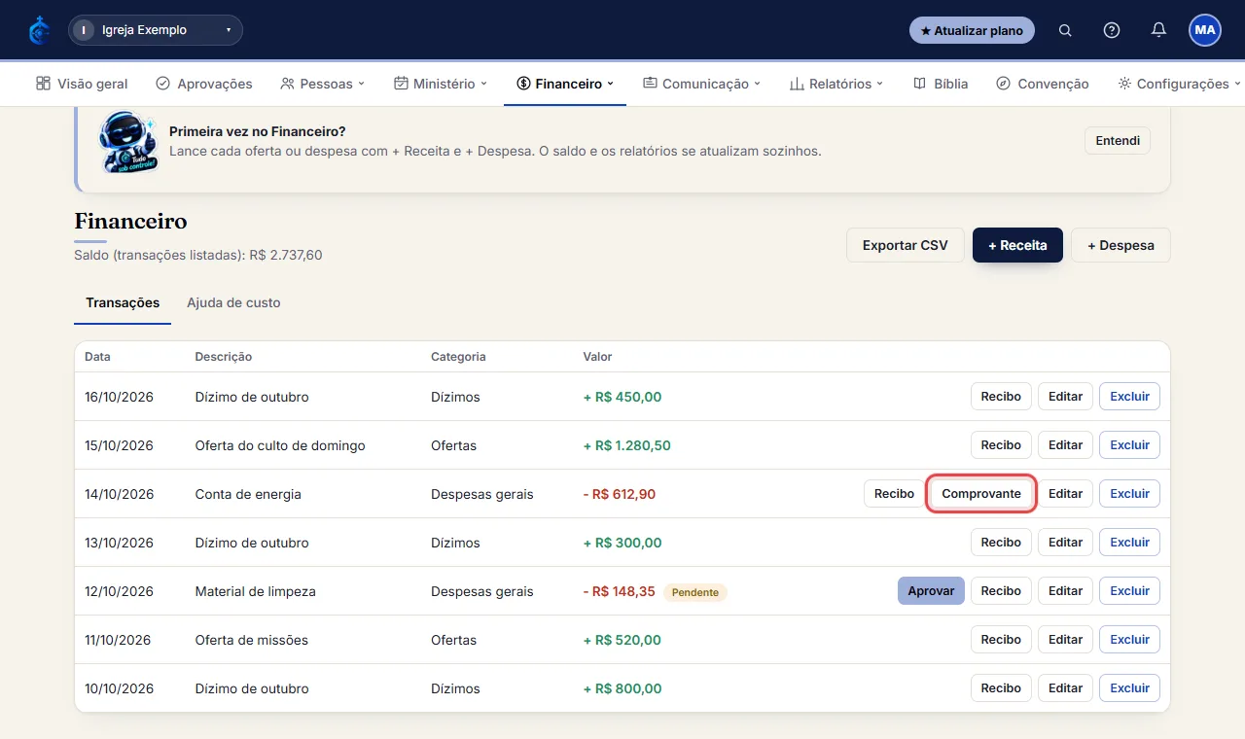Click the Valor column header
The image size is (1245, 739).
[597, 357]
